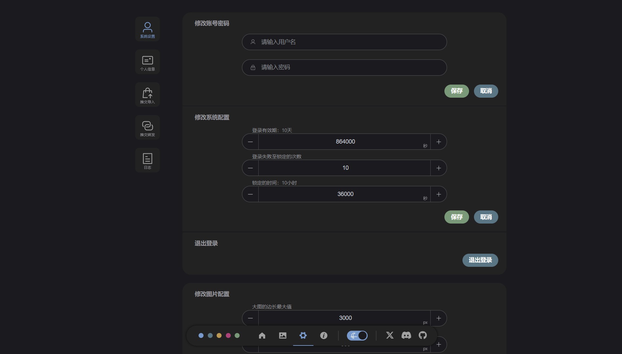
Task: Click the 请输入用户名 input field
Action: pos(344,42)
